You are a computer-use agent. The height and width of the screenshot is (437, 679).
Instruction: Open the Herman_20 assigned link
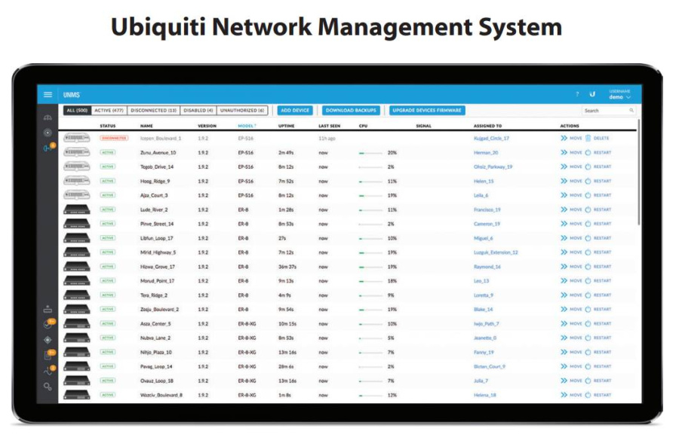pos(486,153)
